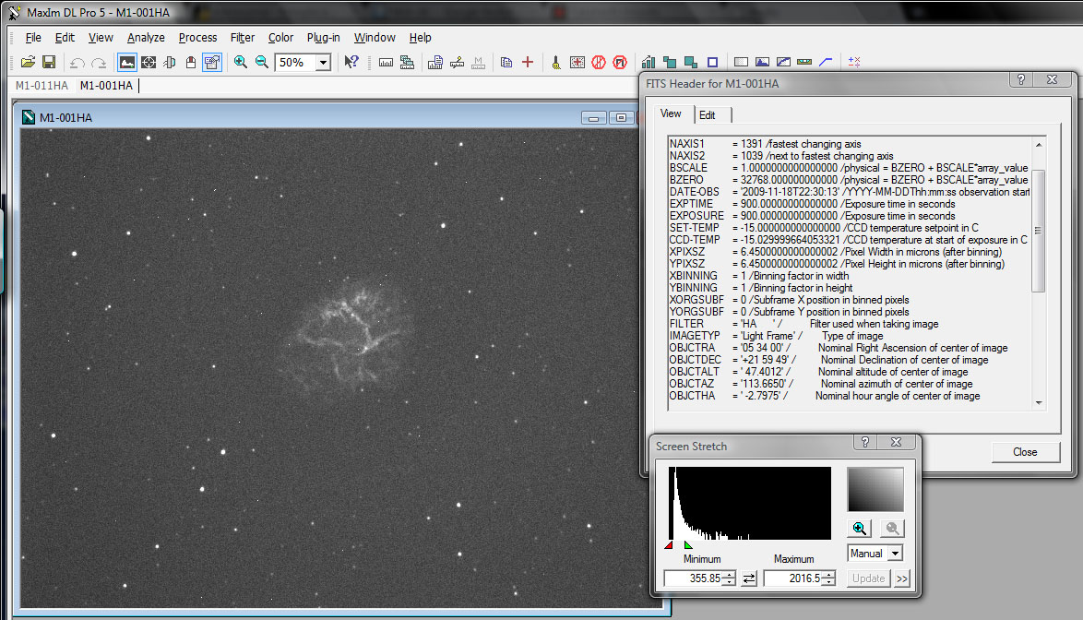The image size is (1083, 620).
Task: Click the ruler calibrate icon
Action: click(x=387, y=62)
